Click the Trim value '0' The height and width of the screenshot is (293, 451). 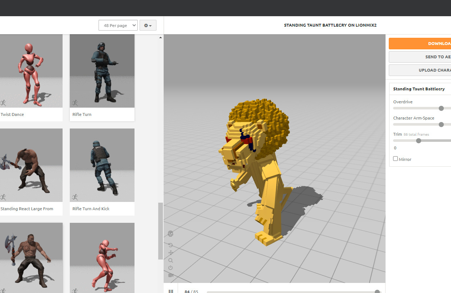(x=395, y=148)
